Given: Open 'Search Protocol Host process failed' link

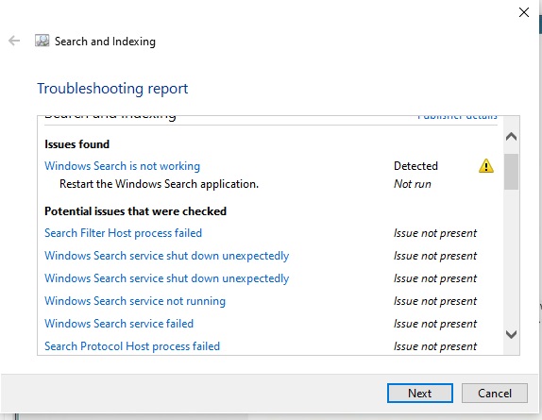Looking at the screenshot, I should click(132, 346).
